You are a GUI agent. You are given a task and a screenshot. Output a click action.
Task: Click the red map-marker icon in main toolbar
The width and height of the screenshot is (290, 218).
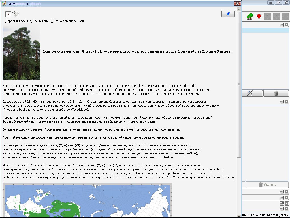259,16
